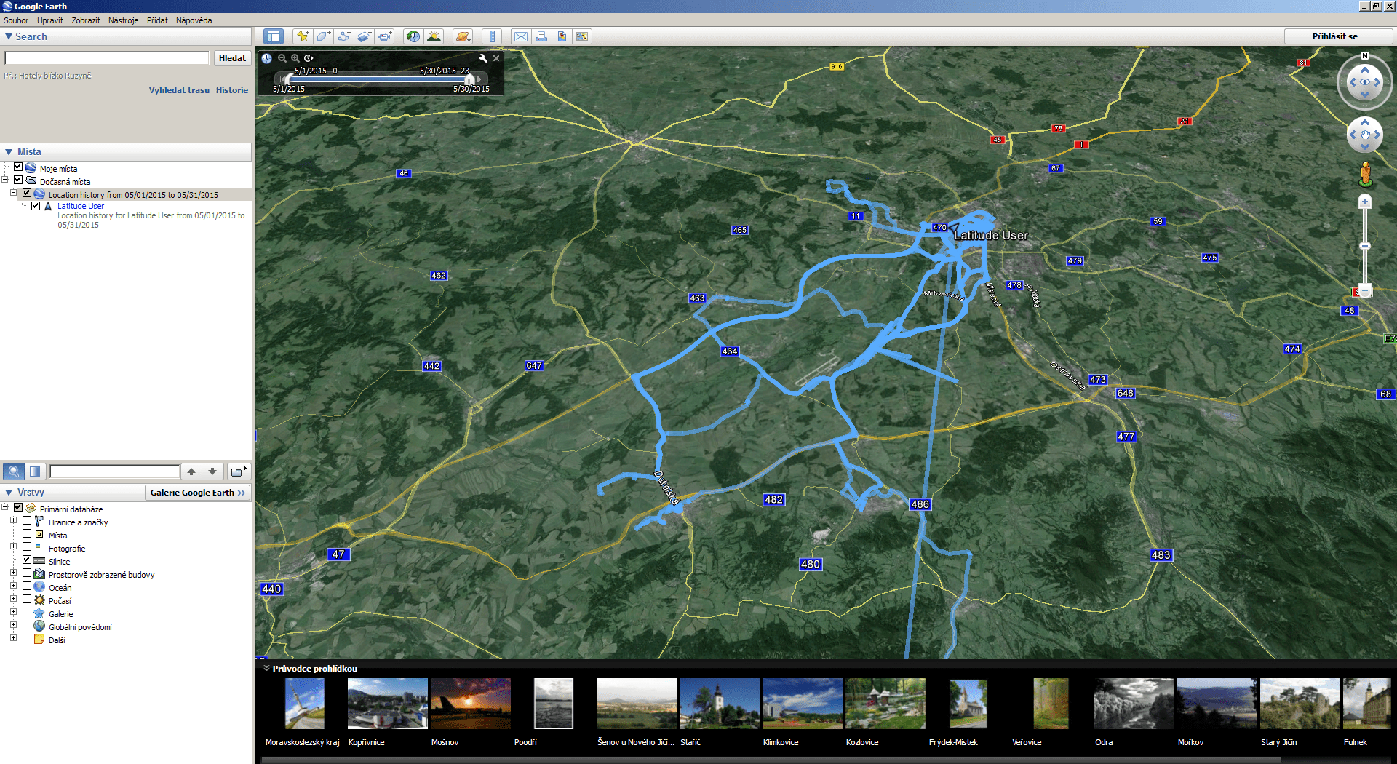Click the Hledat search button
1397x764 pixels.
[x=232, y=58]
